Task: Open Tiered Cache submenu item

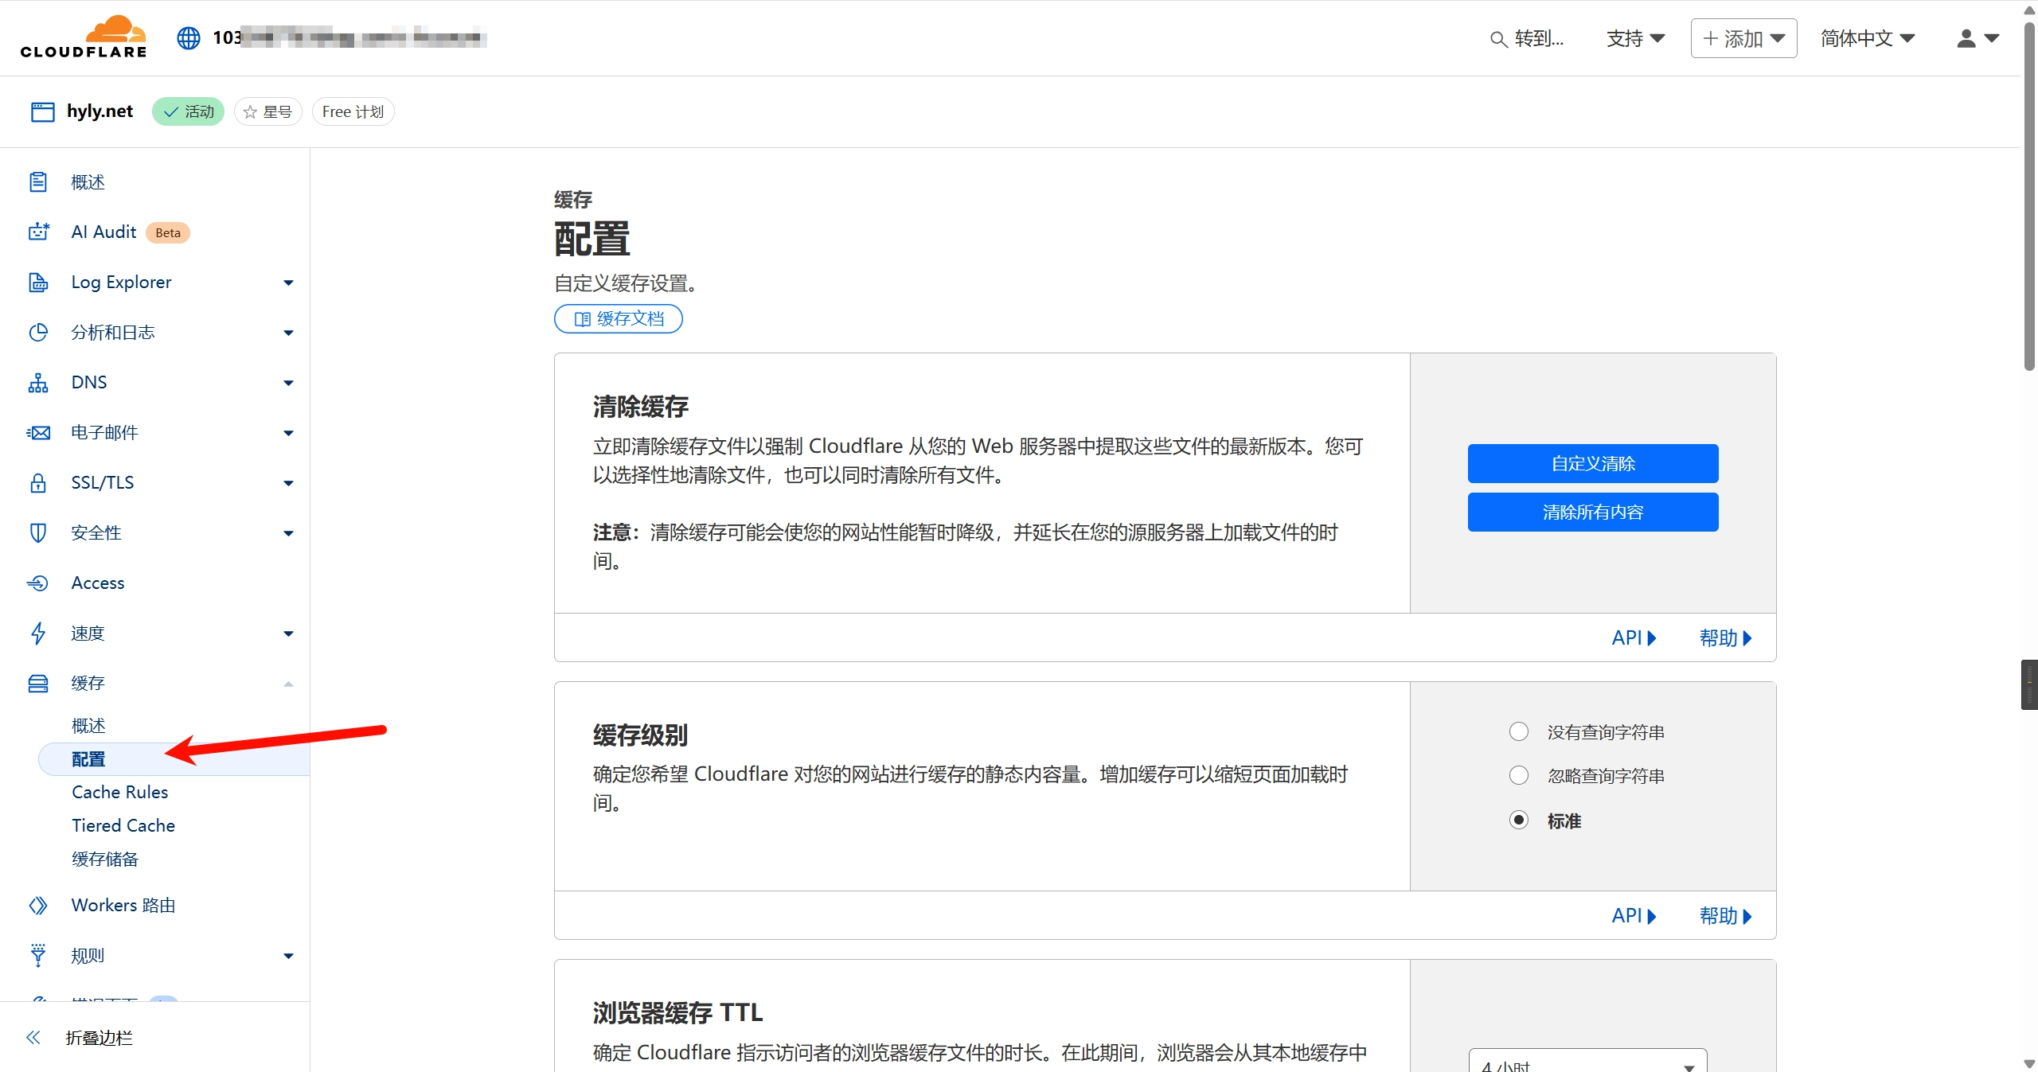Action: (123, 825)
